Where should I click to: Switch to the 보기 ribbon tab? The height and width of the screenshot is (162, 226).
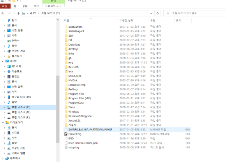(36, 6)
